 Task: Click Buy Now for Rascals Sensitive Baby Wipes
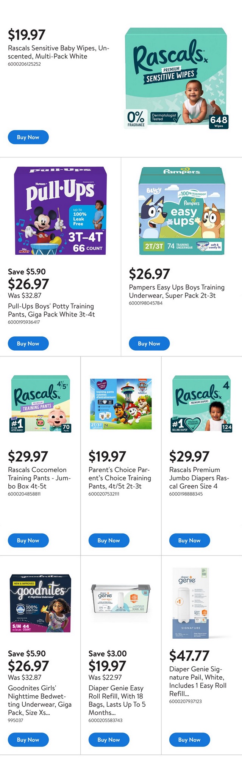click(x=28, y=137)
